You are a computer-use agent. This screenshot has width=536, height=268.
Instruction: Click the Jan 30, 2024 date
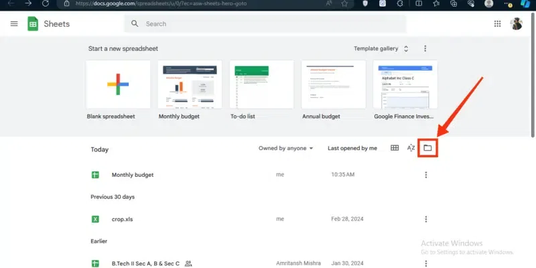click(347, 263)
